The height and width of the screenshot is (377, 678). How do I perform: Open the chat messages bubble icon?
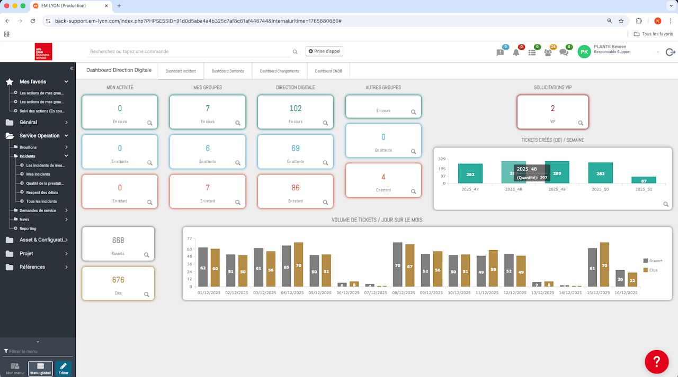click(564, 52)
